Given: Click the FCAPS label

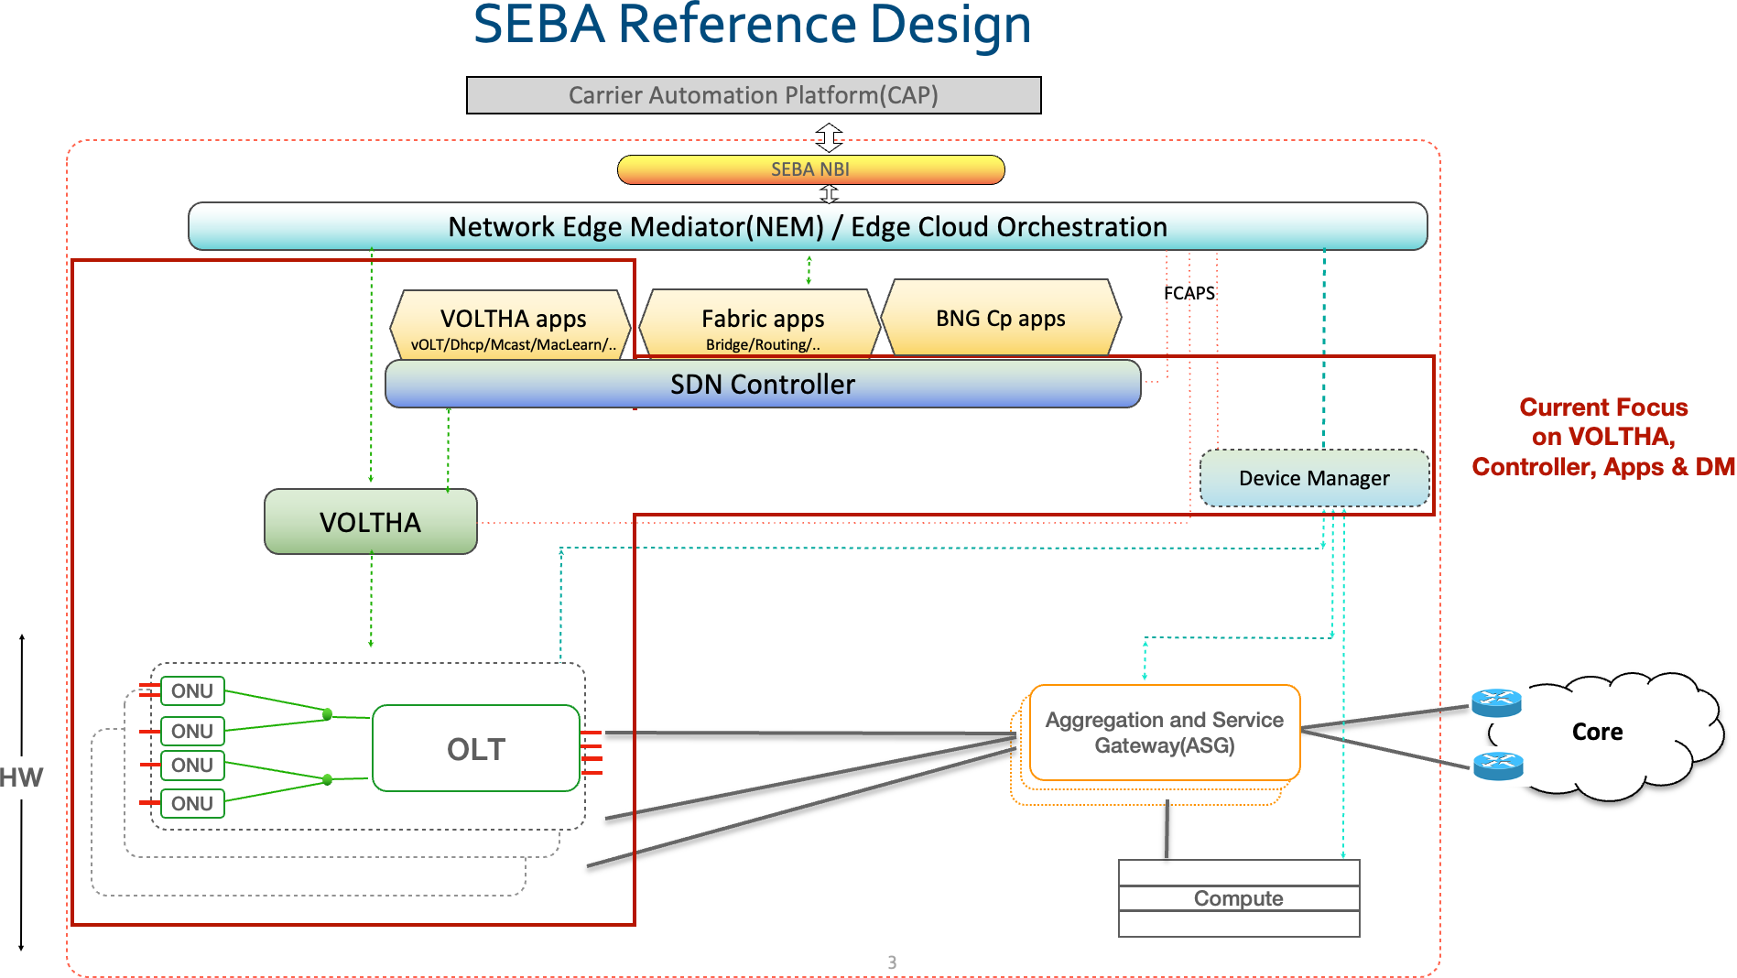Looking at the screenshot, I should coord(1189,293).
